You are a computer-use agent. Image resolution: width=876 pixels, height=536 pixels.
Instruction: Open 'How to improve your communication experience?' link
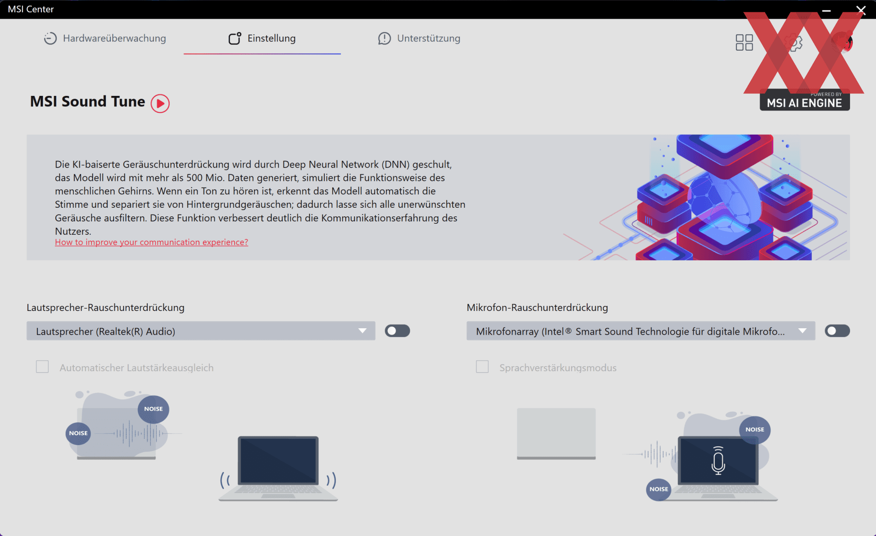pyautogui.click(x=151, y=242)
